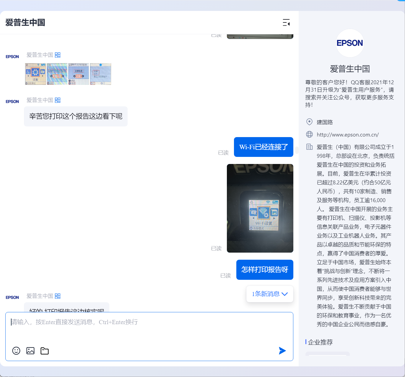
Task: Click company info icon beside description
Action: pos(309,147)
